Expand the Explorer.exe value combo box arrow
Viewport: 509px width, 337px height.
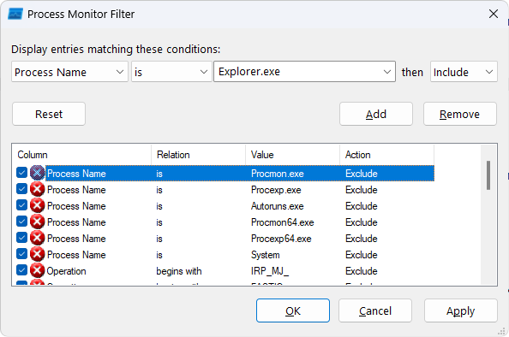[x=387, y=72]
